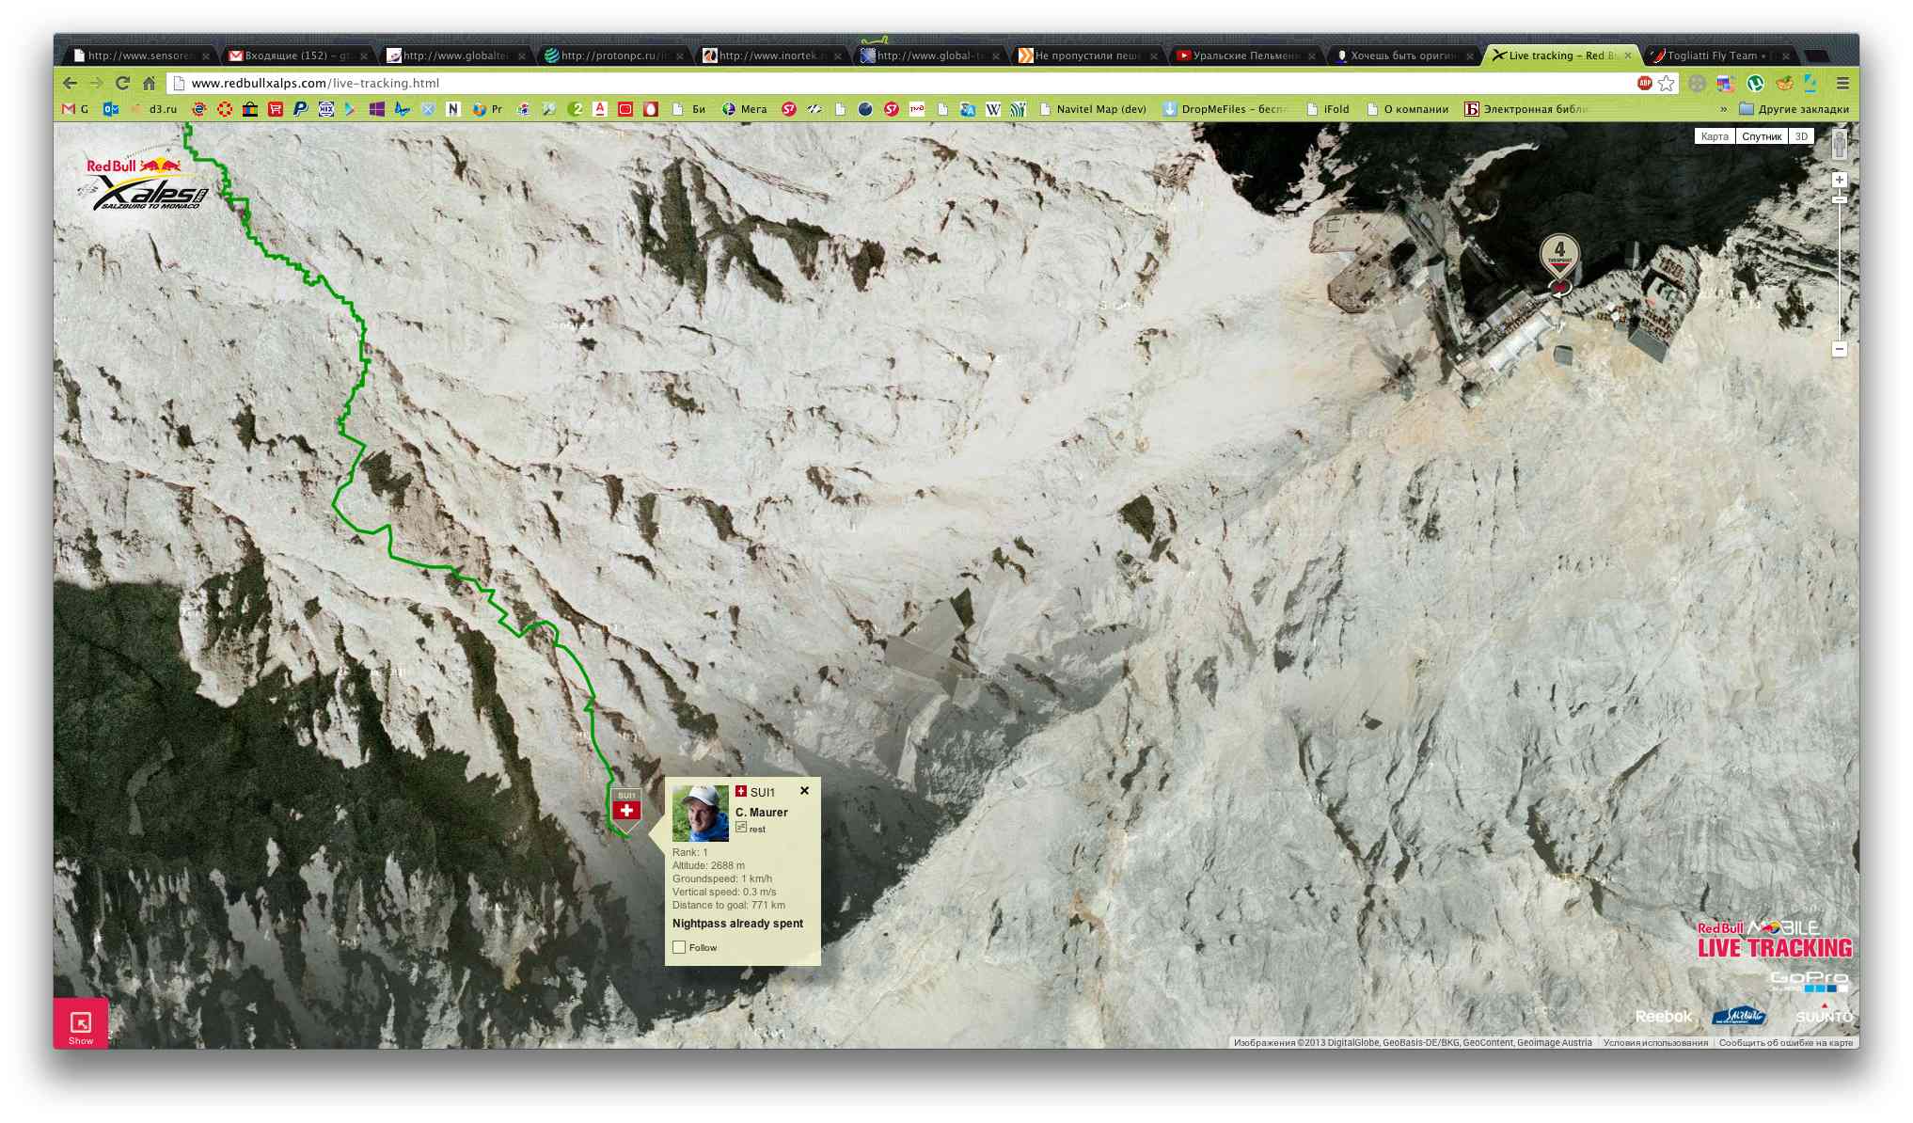Open the Chrome hamburger menu

point(1842,83)
